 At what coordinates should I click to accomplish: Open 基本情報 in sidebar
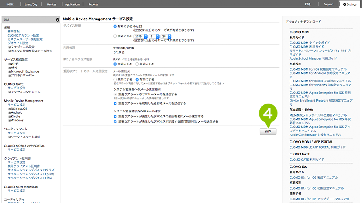13,31
